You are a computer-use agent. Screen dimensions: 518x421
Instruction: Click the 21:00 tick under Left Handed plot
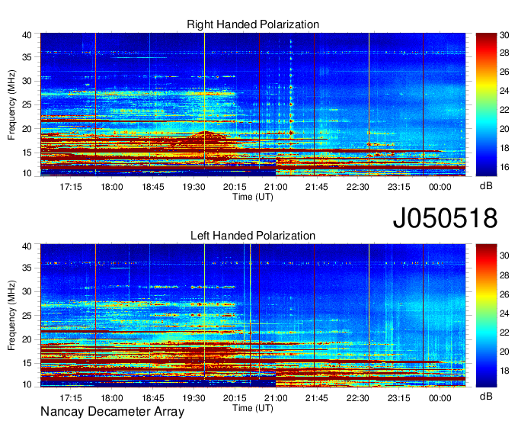click(x=276, y=397)
